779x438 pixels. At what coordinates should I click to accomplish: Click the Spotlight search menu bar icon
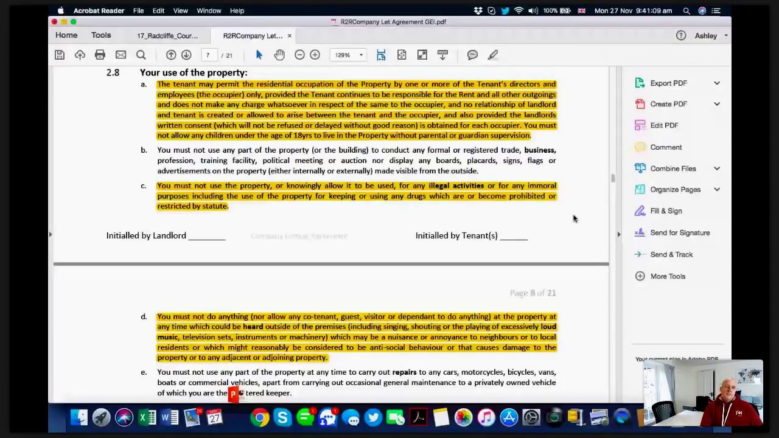click(686, 10)
